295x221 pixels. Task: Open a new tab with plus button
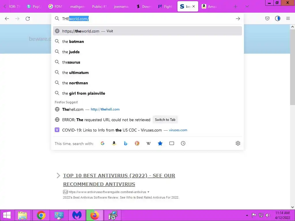point(236,6)
